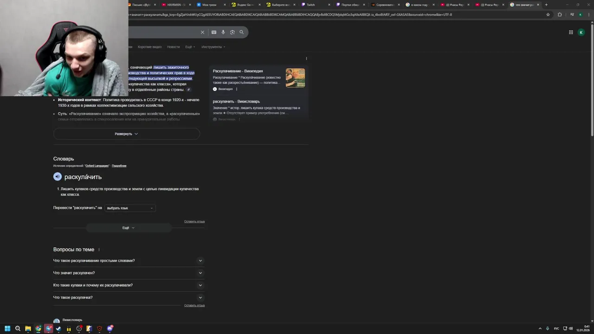Open the Google apps grid
This screenshot has height=334, width=594.
tap(571, 32)
